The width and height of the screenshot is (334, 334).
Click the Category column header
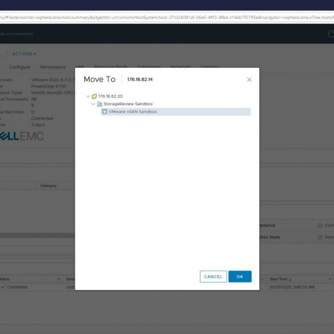coord(49,186)
